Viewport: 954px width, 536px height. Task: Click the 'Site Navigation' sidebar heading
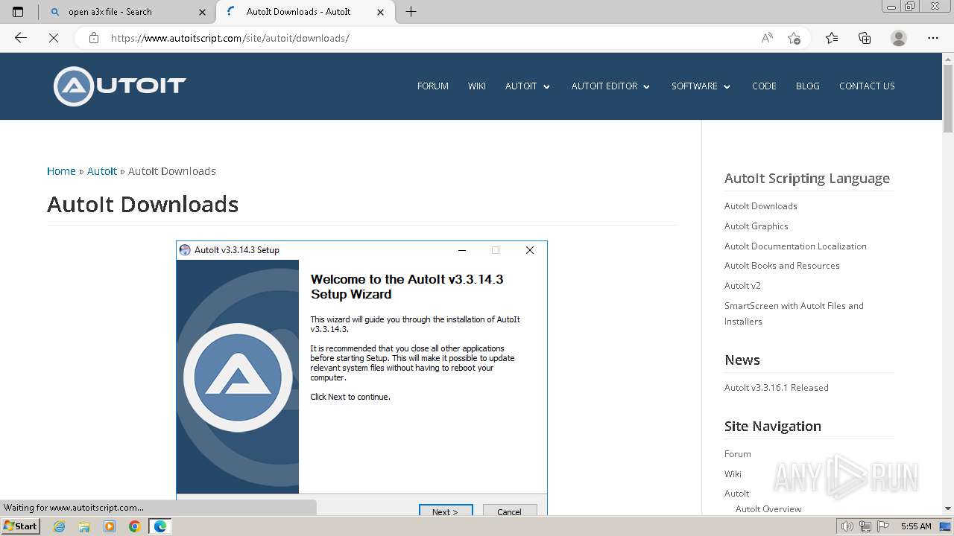[773, 427]
